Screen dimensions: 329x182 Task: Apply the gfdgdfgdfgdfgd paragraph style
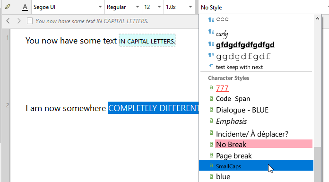tap(256, 45)
